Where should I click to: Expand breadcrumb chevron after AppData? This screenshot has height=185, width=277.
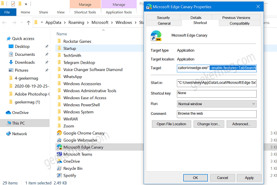click(x=65, y=23)
